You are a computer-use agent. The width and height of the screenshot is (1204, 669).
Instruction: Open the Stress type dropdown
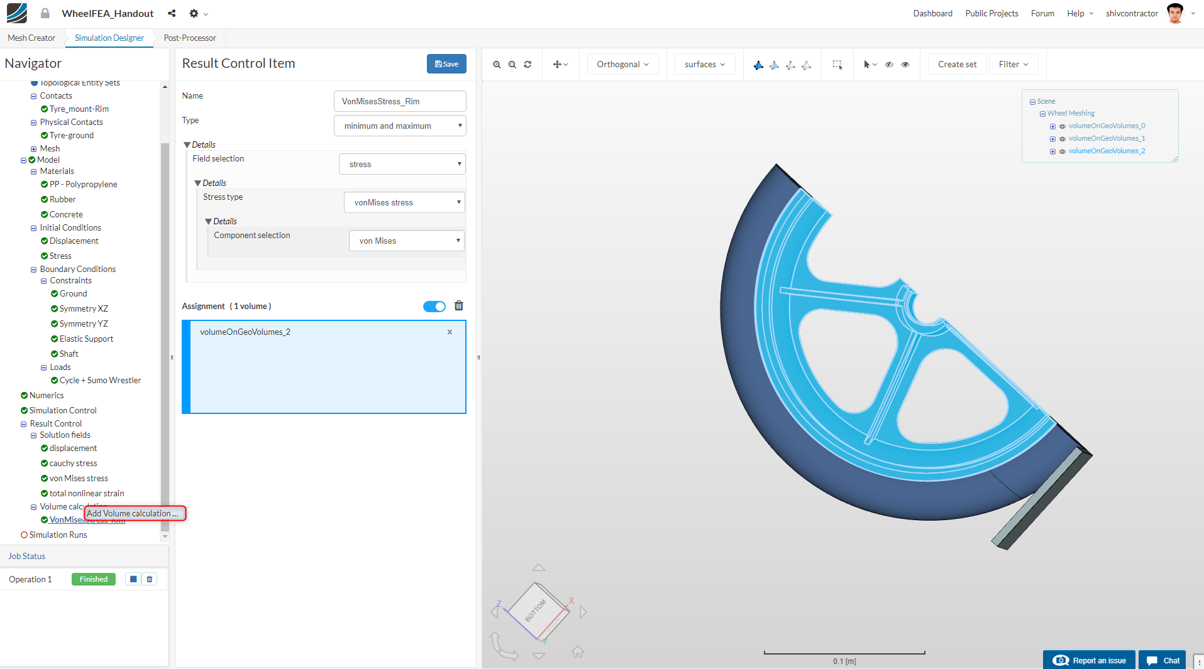click(x=404, y=202)
